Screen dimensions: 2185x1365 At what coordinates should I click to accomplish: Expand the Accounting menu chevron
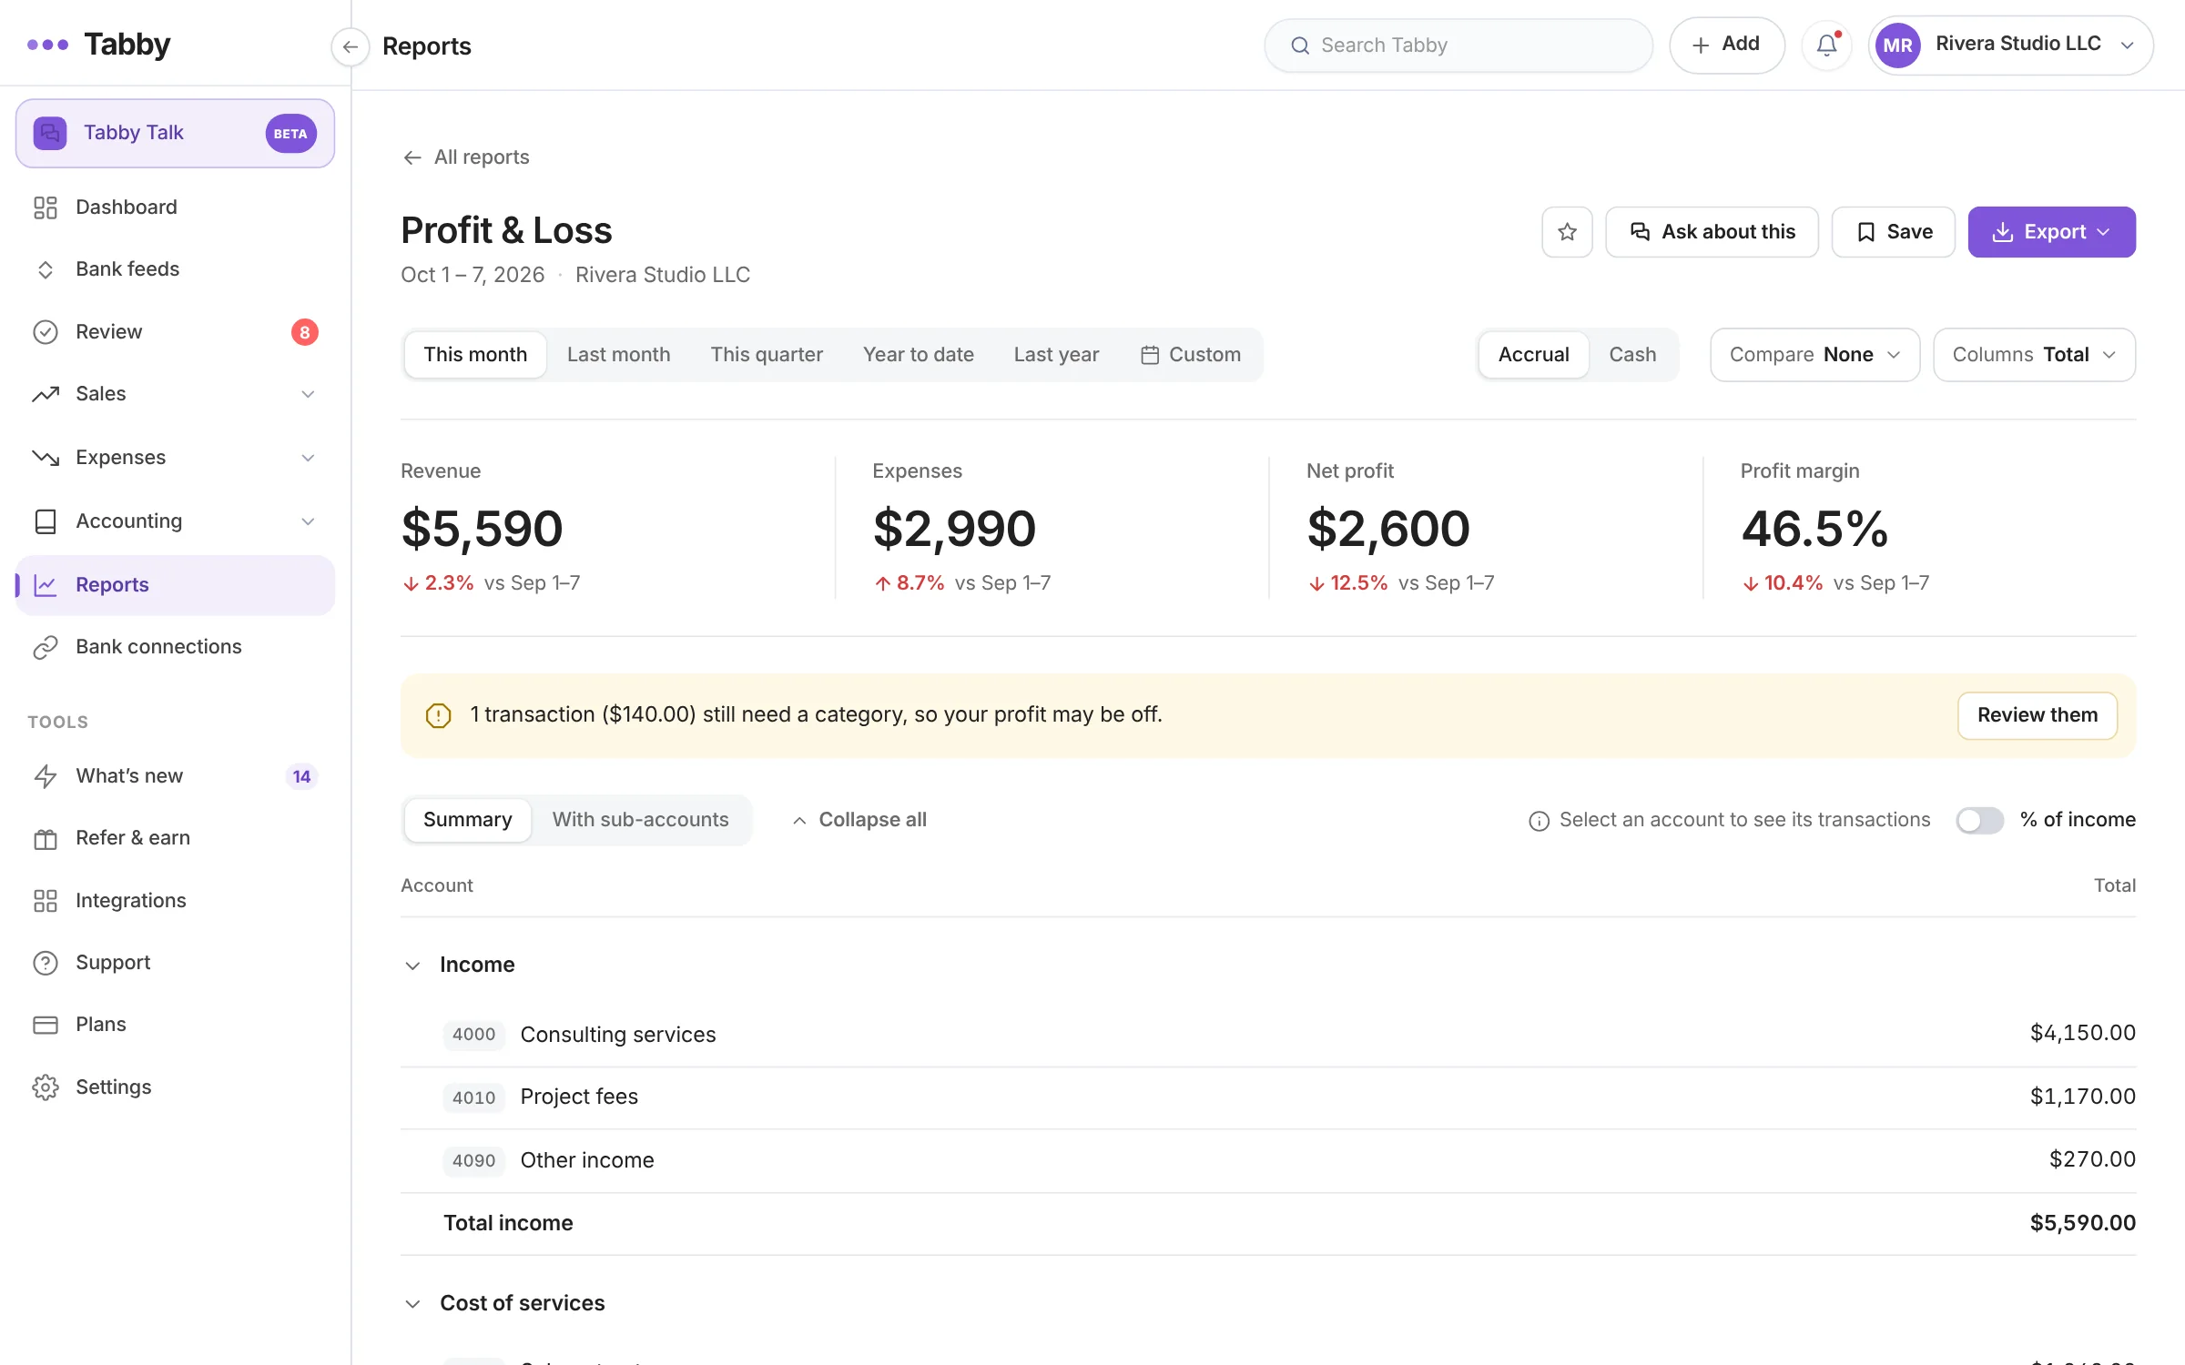click(308, 521)
